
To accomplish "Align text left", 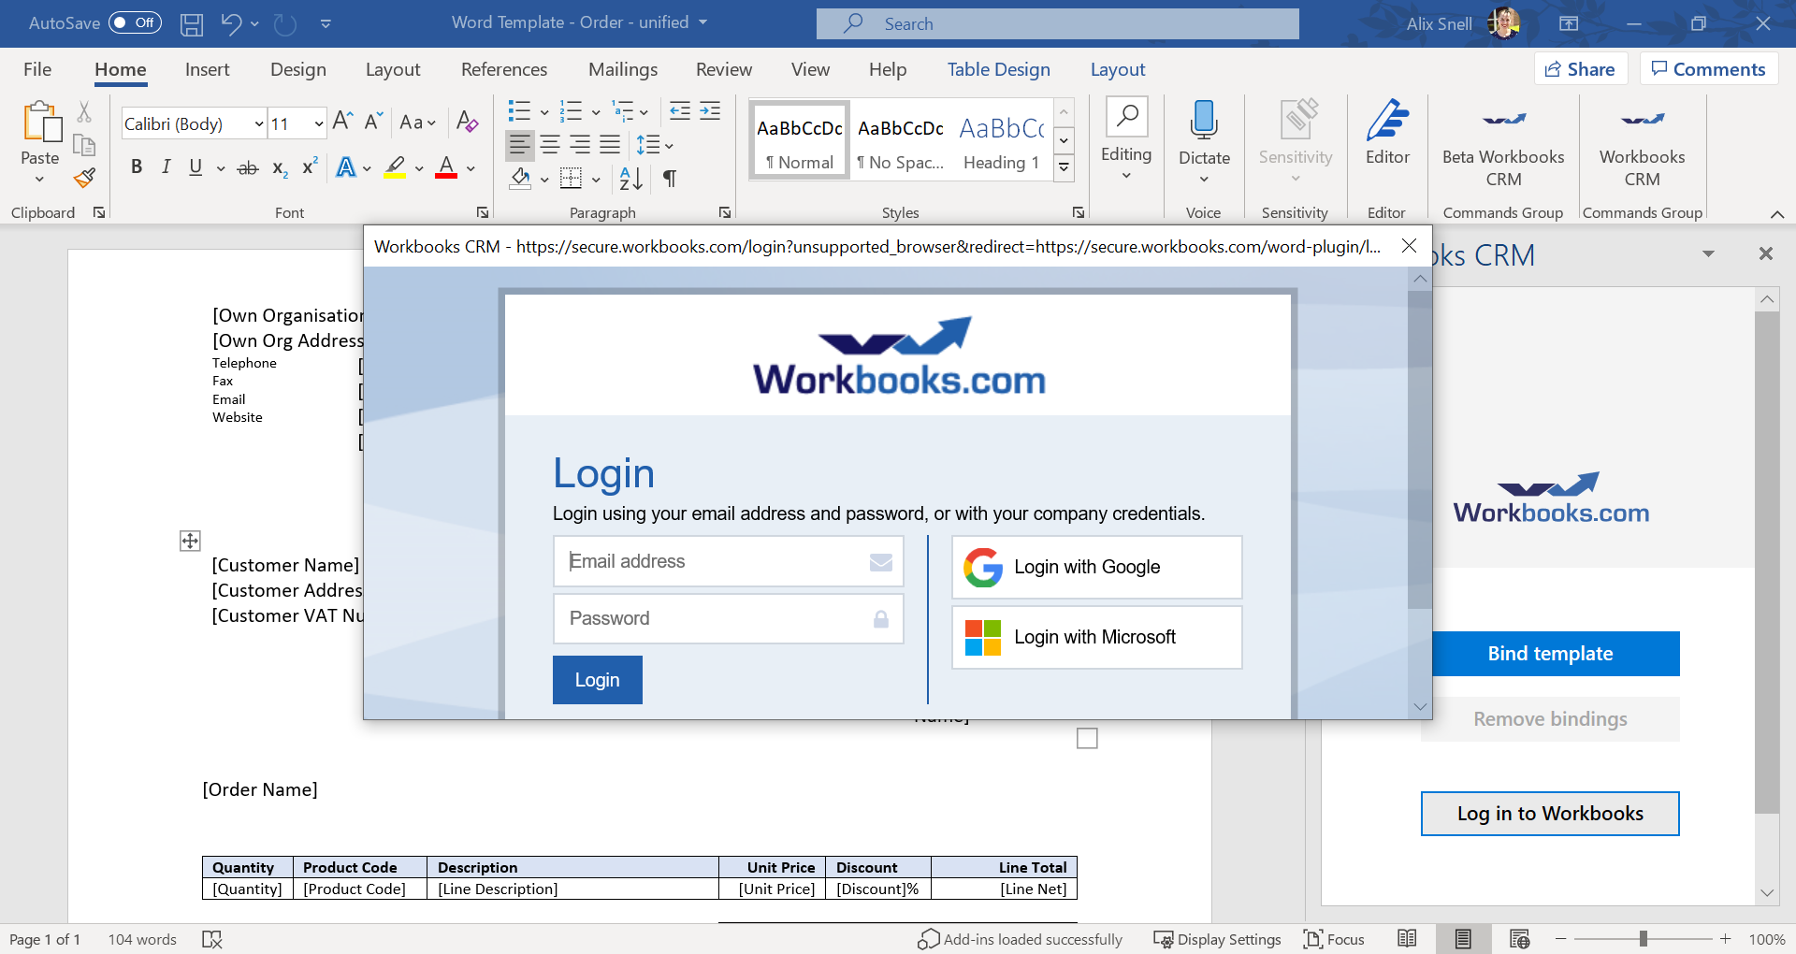I will [520, 145].
